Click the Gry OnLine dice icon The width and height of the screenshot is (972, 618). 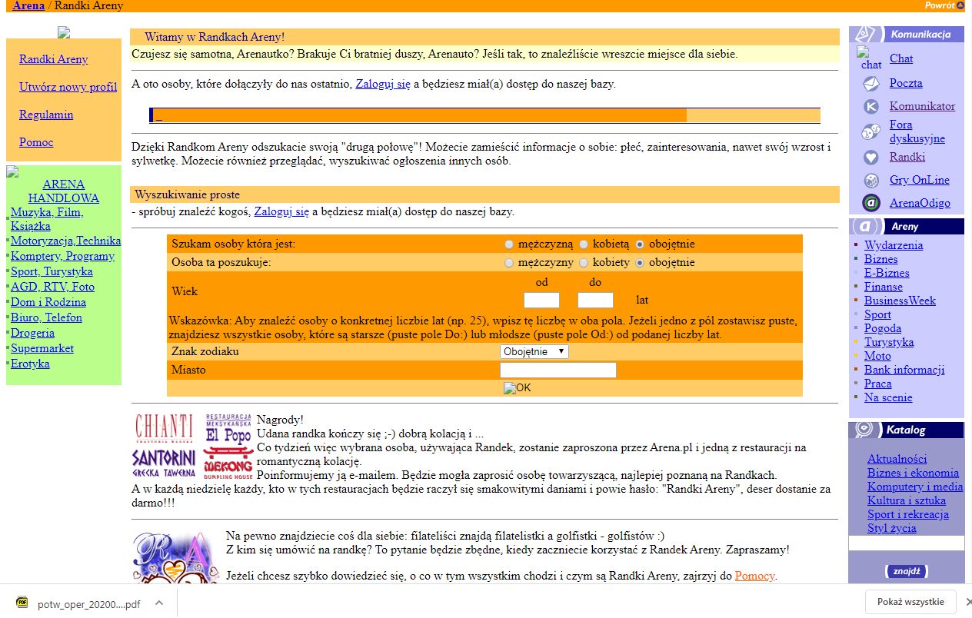point(871,181)
